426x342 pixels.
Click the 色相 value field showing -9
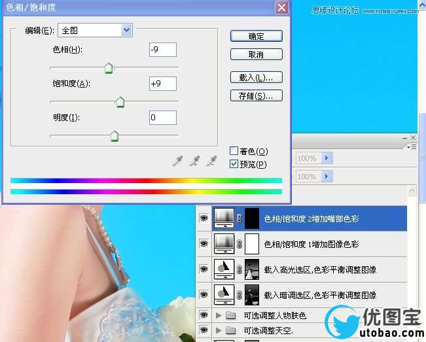coord(163,50)
